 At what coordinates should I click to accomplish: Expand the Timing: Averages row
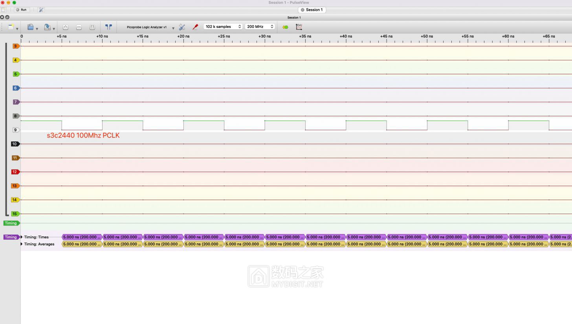(22, 244)
